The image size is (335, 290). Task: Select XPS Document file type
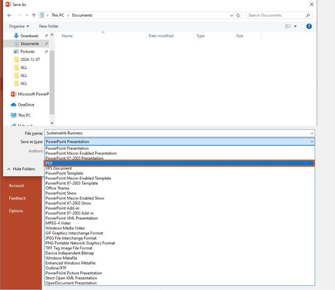(x=180, y=168)
